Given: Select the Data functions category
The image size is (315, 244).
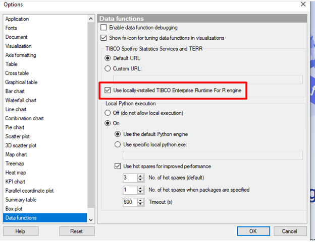Looking at the screenshot, I should pyautogui.click(x=45, y=218).
